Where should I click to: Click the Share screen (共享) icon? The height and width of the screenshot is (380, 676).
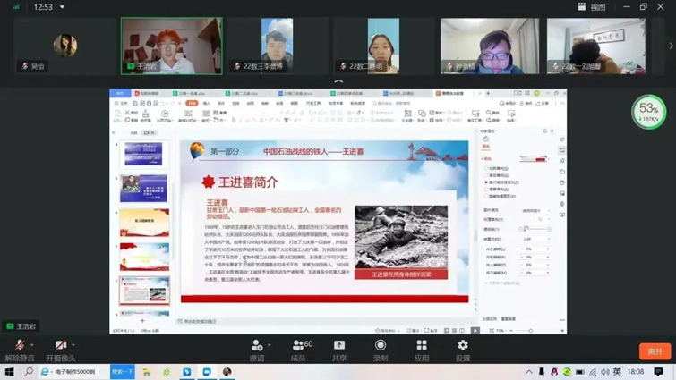click(339, 346)
